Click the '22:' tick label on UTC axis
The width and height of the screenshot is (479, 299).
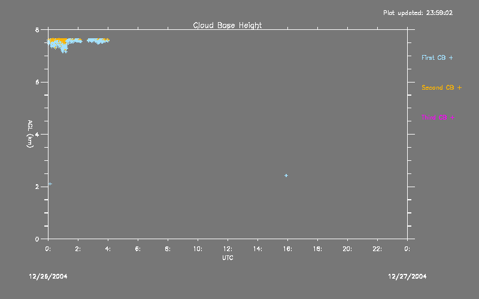click(x=377, y=249)
